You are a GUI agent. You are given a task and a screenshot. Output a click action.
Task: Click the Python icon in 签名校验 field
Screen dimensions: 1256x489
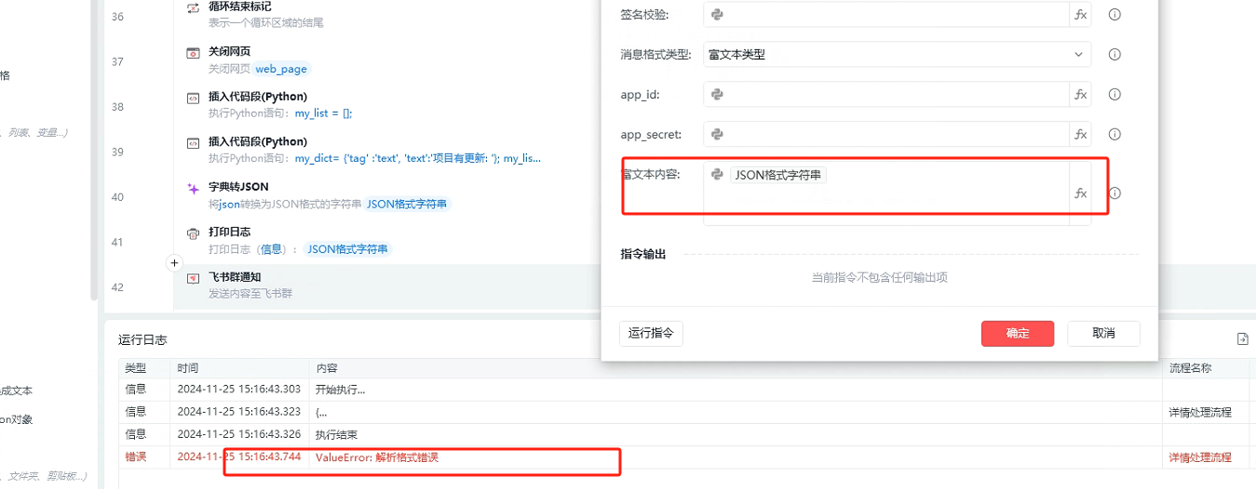(717, 15)
